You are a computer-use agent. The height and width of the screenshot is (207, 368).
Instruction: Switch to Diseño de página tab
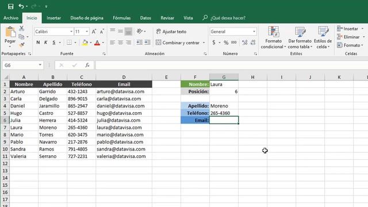click(x=87, y=18)
